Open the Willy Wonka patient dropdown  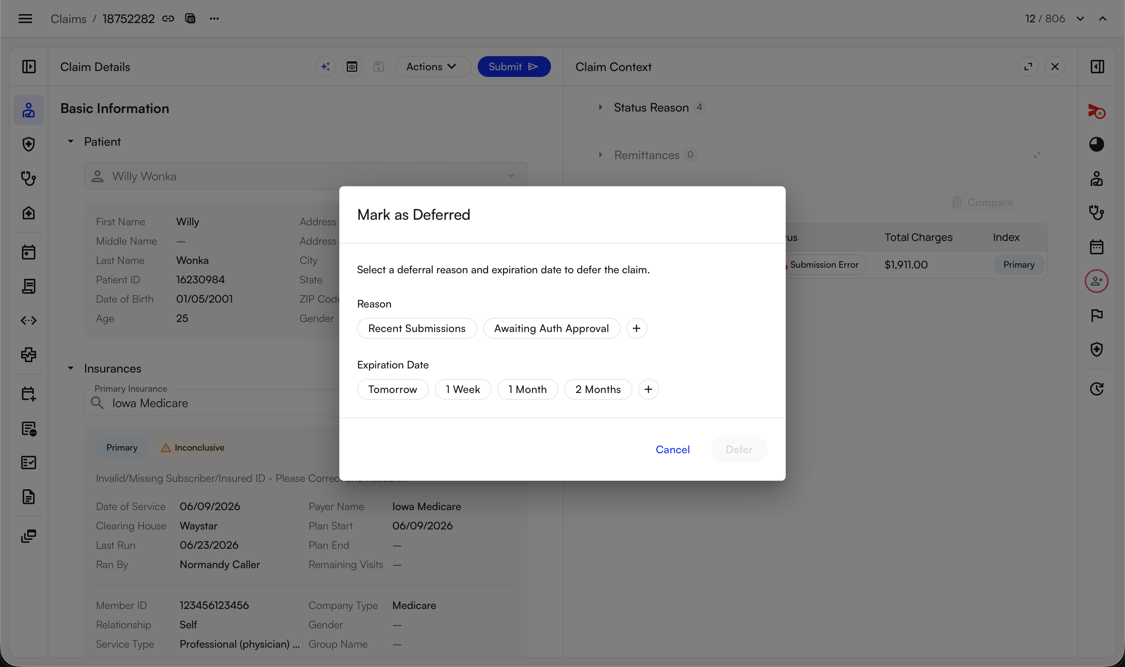305,176
